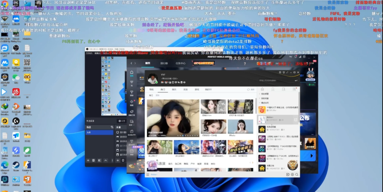Click the video camera icon in YY bottom bar
The image size is (383, 192).
(x=288, y=174)
